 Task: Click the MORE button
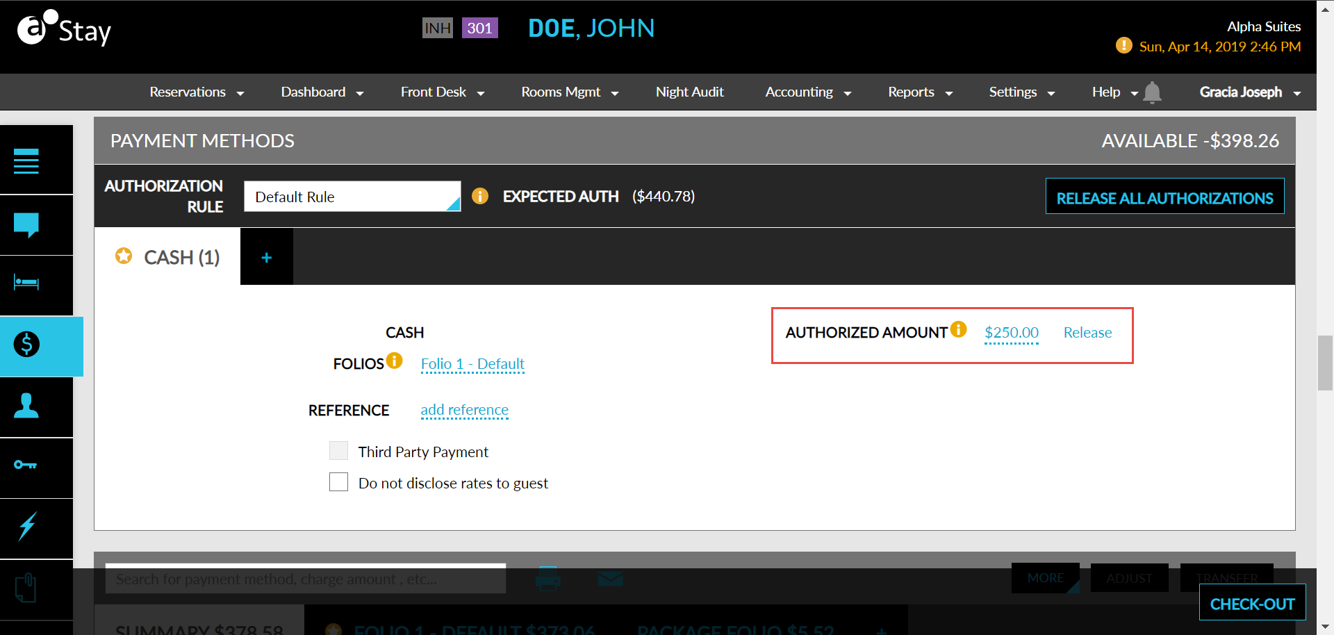(x=1046, y=578)
